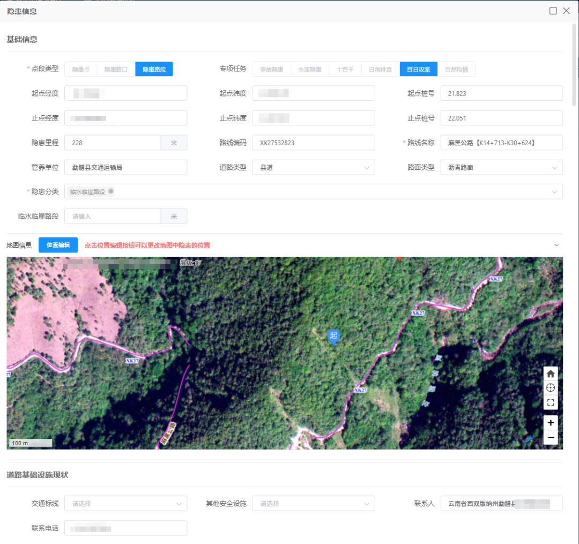Select 隐患路口 point type
Screen dimensions: 579x544
pos(116,69)
